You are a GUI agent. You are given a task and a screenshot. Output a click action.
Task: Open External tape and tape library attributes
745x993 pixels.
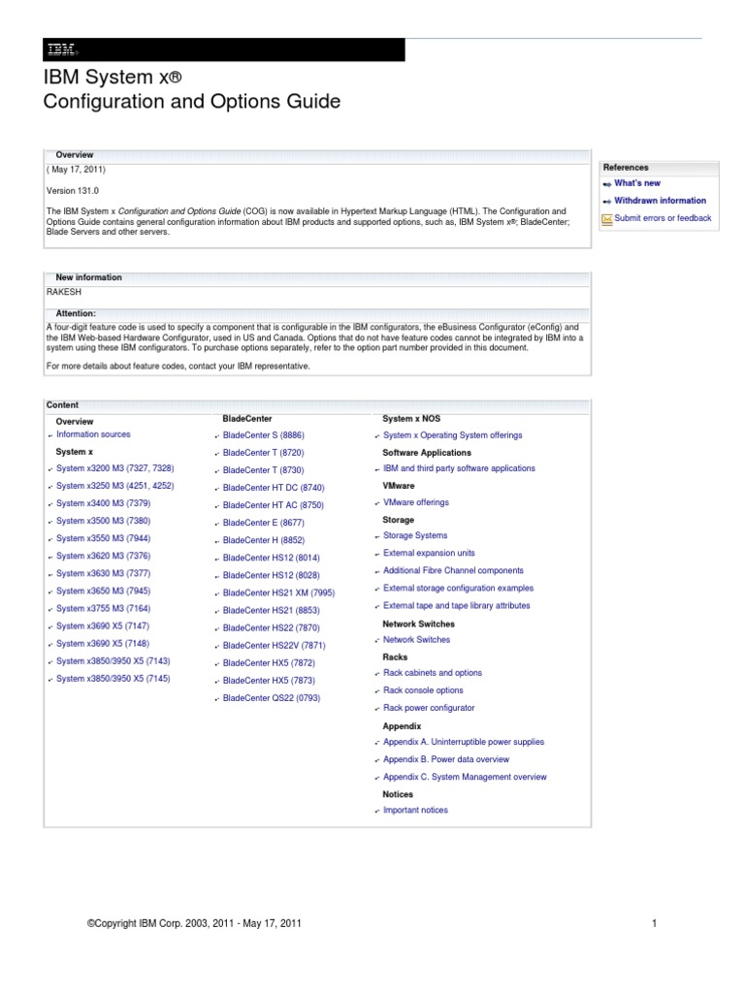pyautogui.click(x=456, y=606)
